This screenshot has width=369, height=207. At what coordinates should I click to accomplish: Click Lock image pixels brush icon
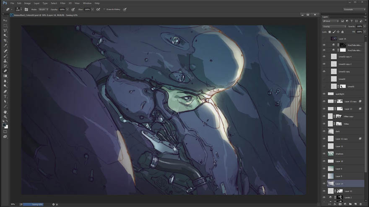(x=334, y=32)
